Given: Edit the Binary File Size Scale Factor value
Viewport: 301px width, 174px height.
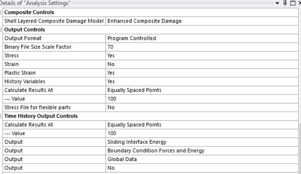Looking at the screenshot, I should (x=202, y=47).
